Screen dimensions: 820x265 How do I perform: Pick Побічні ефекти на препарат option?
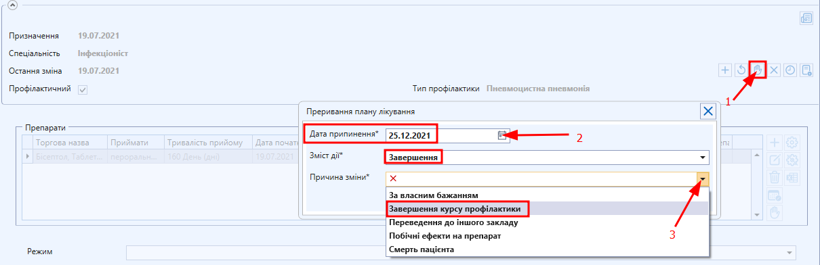tap(547, 236)
